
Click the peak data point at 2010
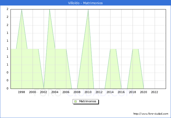point(88,9)
